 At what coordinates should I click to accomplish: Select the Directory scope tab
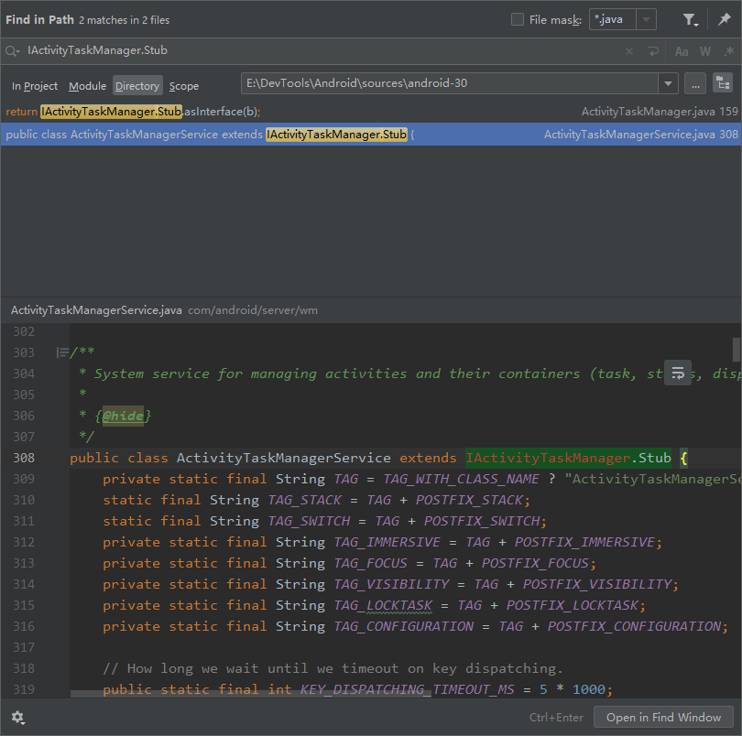pos(137,86)
